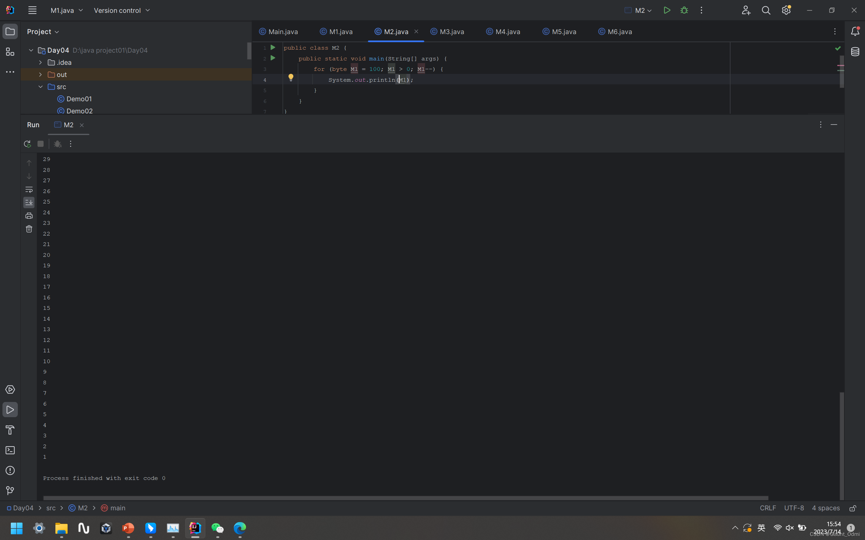Screen dimensions: 865x540
Task: Open the Version control dropdown
Action: [122, 10]
